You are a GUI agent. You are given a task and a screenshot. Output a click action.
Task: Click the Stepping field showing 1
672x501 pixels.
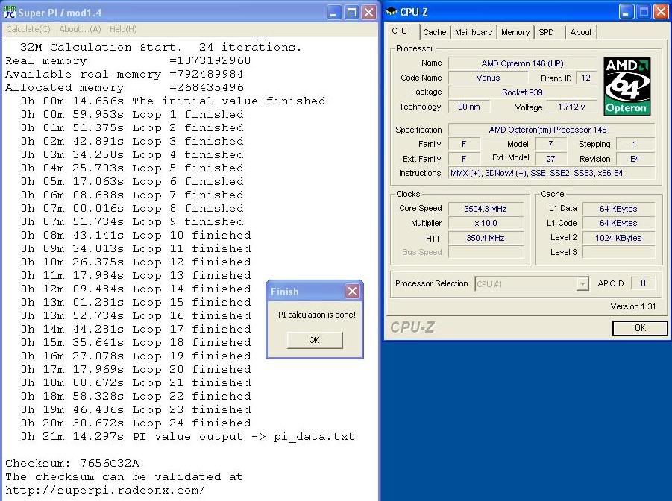click(635, 144)
